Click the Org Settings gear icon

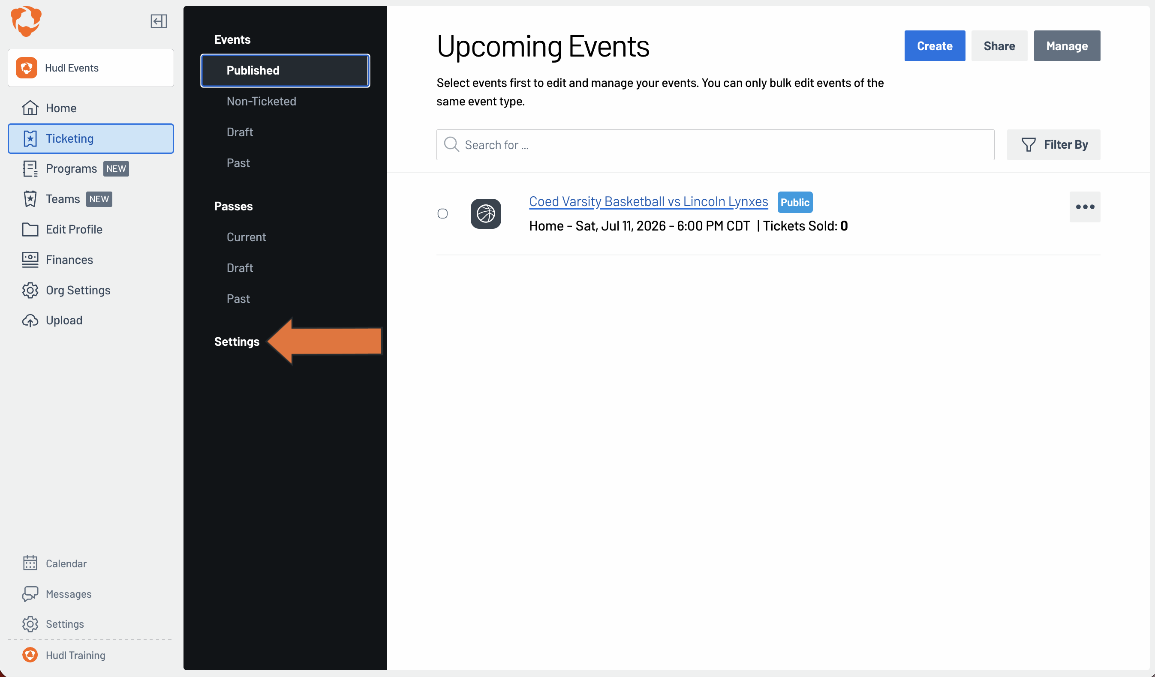(30, 291)
